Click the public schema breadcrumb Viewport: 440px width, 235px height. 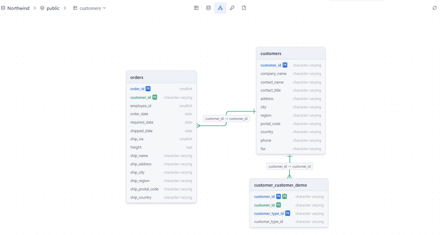tap(50, 8)
